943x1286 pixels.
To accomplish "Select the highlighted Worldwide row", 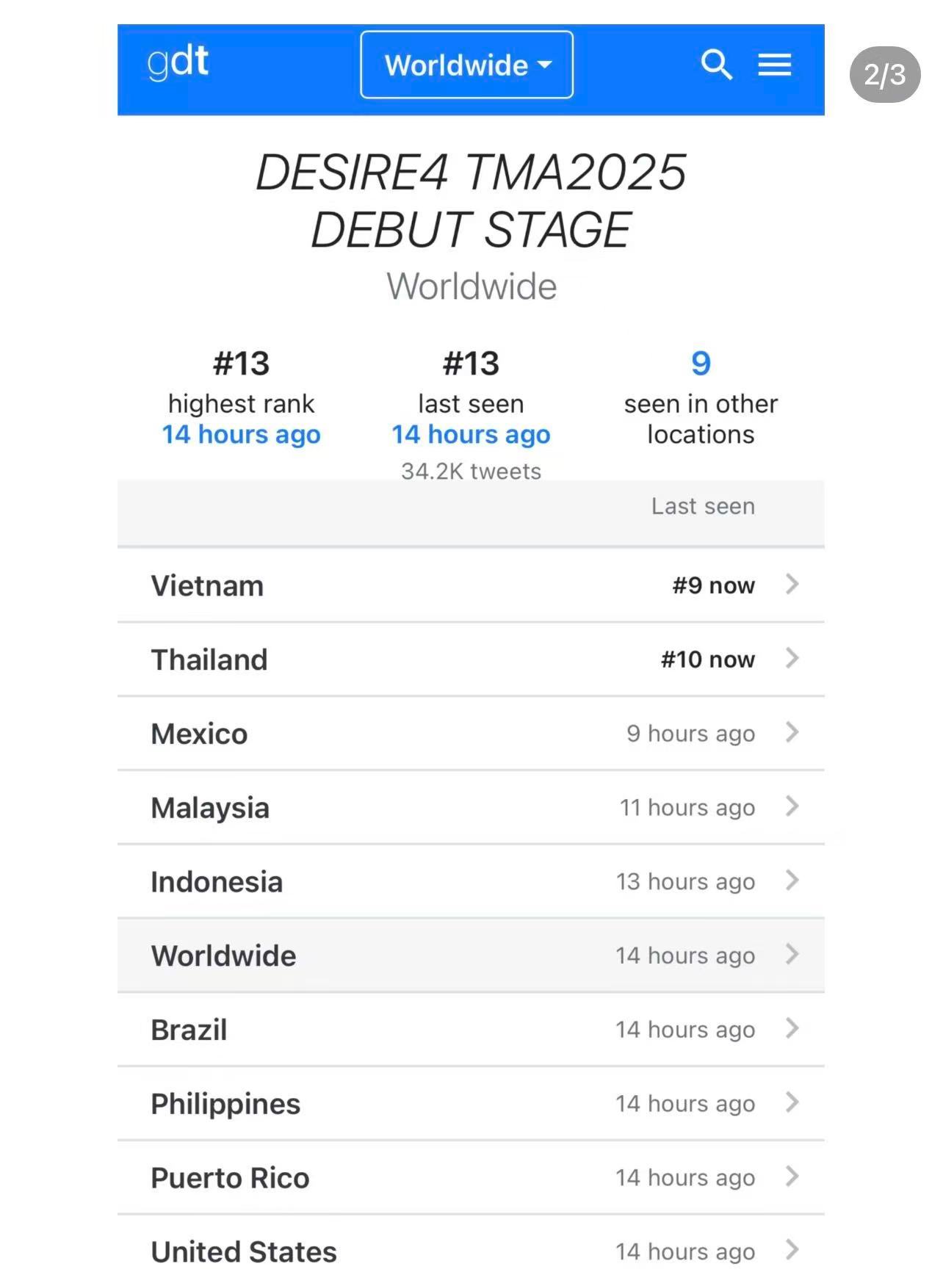I will (x=471, y=956).
